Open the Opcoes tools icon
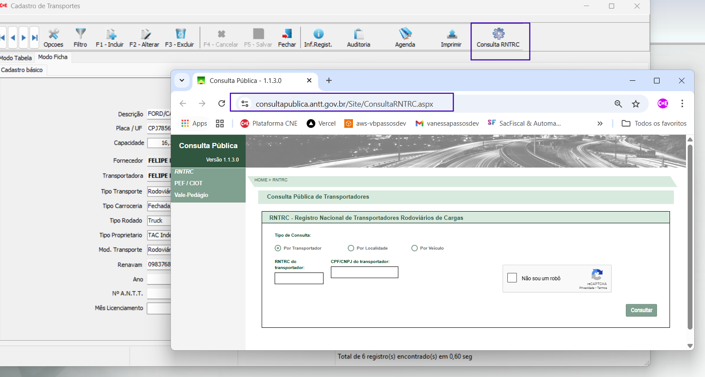Image resolution: width=705 pixels, height=377 pixels. coord(53,34)
